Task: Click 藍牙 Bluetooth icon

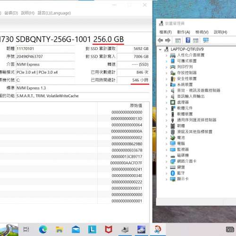Action: [x=173, y=173]
